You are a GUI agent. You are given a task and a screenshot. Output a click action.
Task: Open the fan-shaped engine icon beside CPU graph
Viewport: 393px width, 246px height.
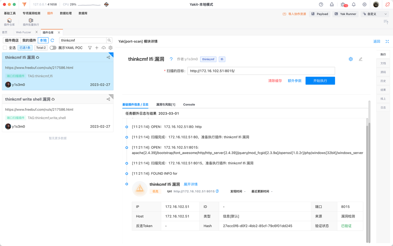[106, 5]
